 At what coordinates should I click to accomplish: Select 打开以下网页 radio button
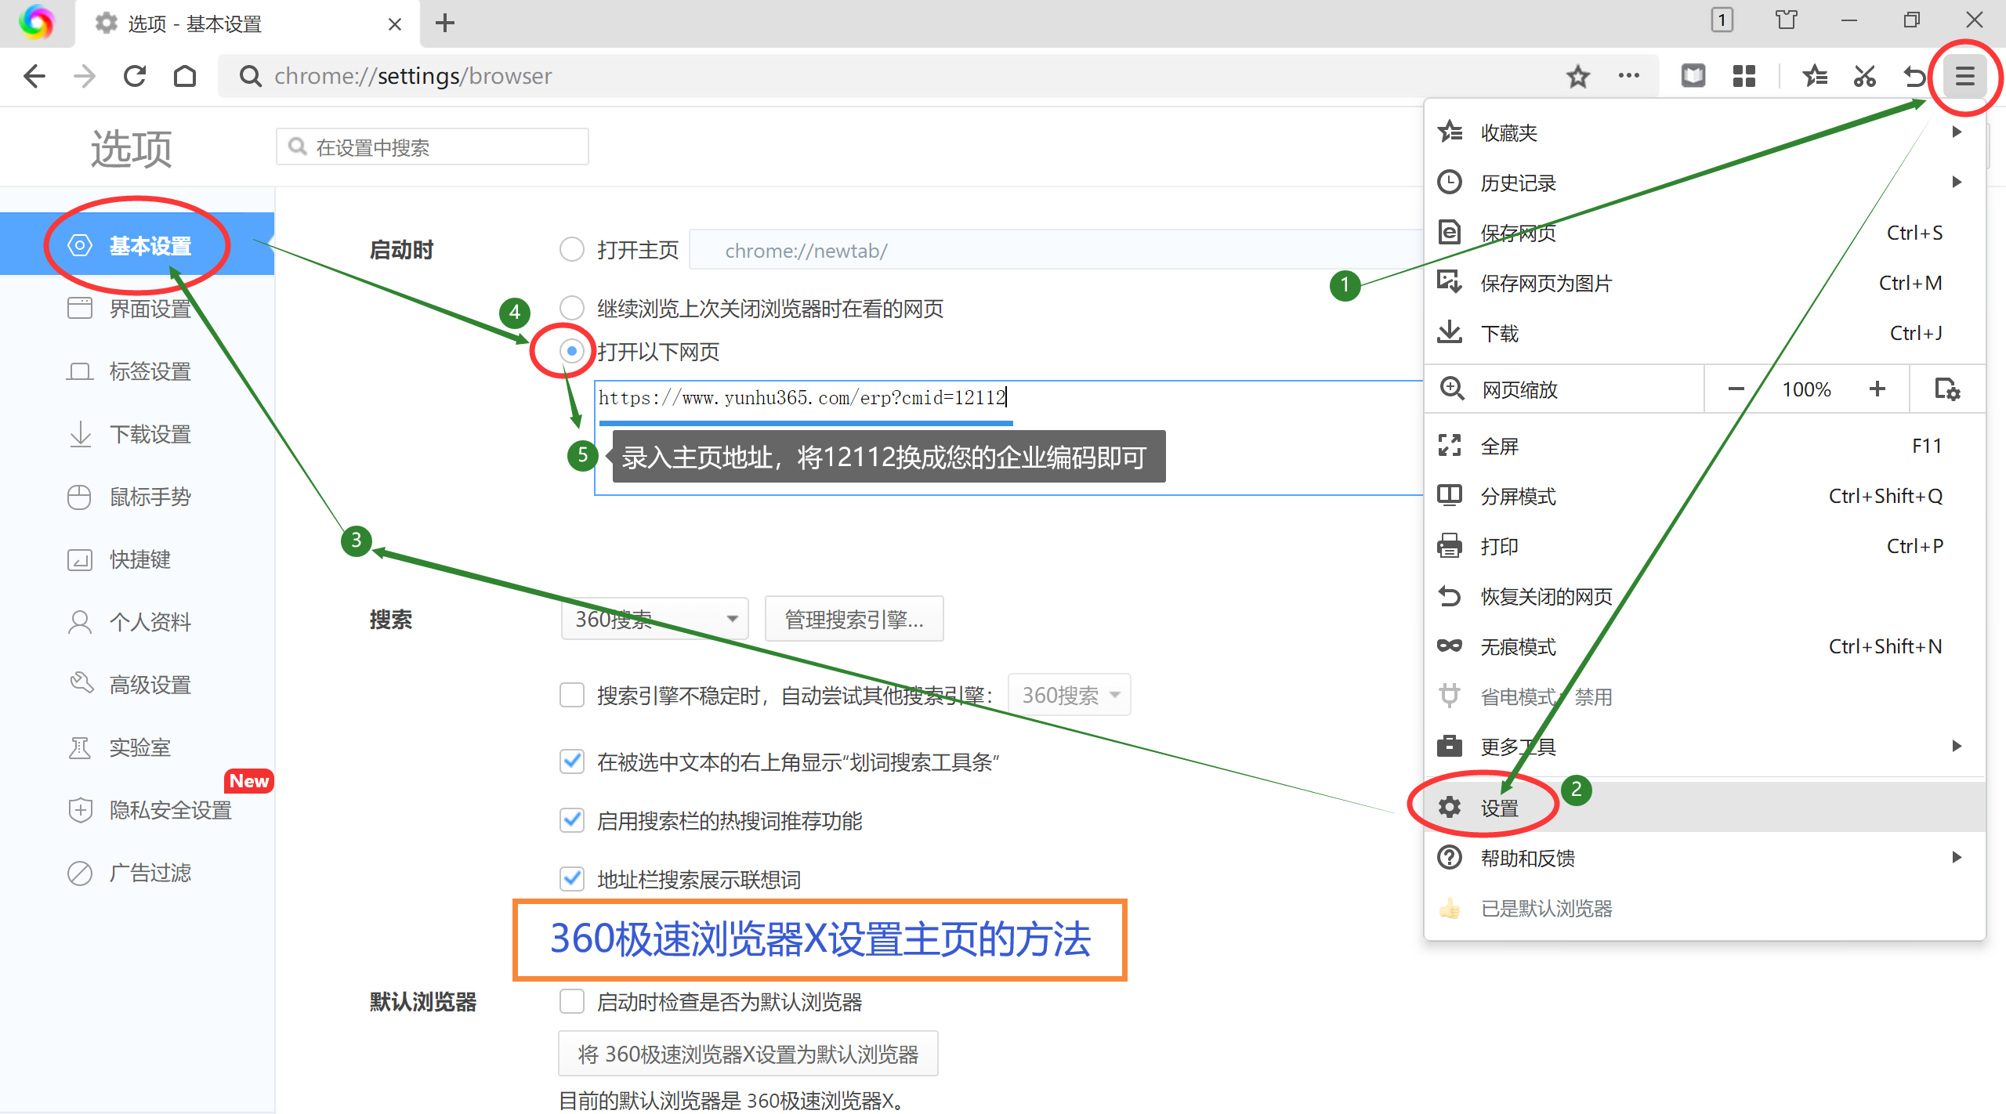pyautogui.click(x=572, y=351)
